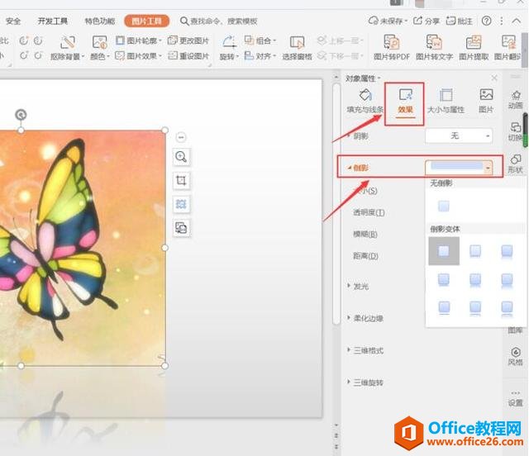Select the highlighted first reflection variant thumbnail
Viewport: 529px width, 456px height.
click(444, 251)
